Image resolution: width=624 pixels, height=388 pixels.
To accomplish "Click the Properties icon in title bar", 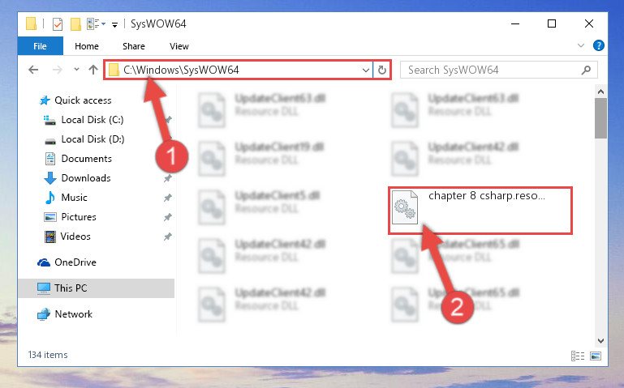I will tap(58, 23).
